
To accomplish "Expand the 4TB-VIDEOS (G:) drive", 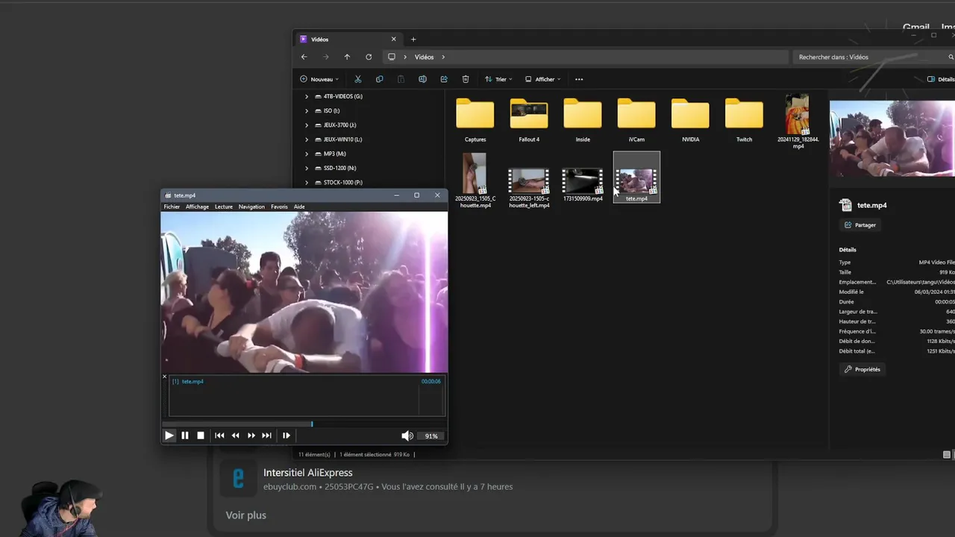I will click(307, 96).
